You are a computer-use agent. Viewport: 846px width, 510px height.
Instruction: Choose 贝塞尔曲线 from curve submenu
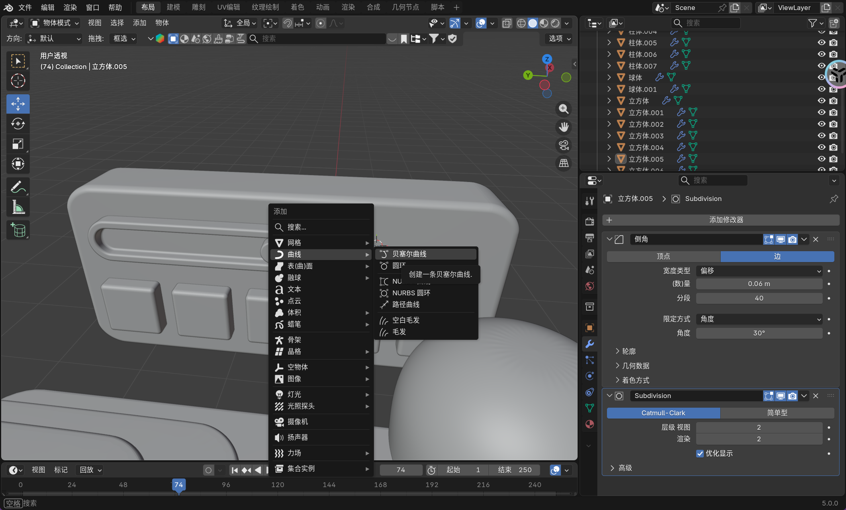409,254
